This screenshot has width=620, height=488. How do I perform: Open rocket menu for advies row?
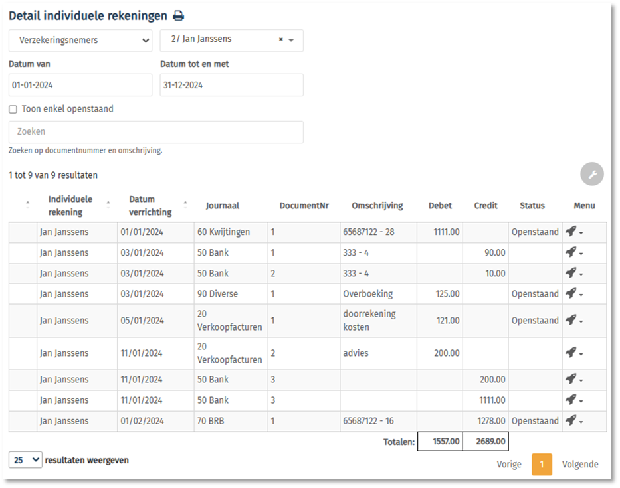click(573, 353)
